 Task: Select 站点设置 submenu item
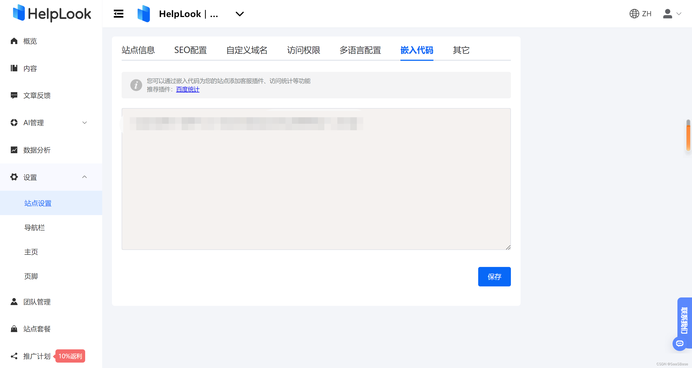click(x=51, y=203)
